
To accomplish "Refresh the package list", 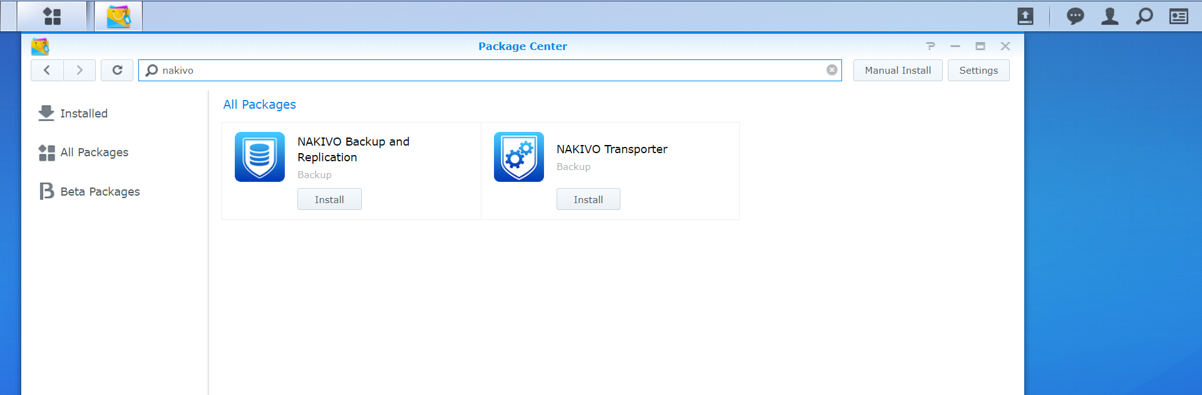I will [x=117, y=70].
